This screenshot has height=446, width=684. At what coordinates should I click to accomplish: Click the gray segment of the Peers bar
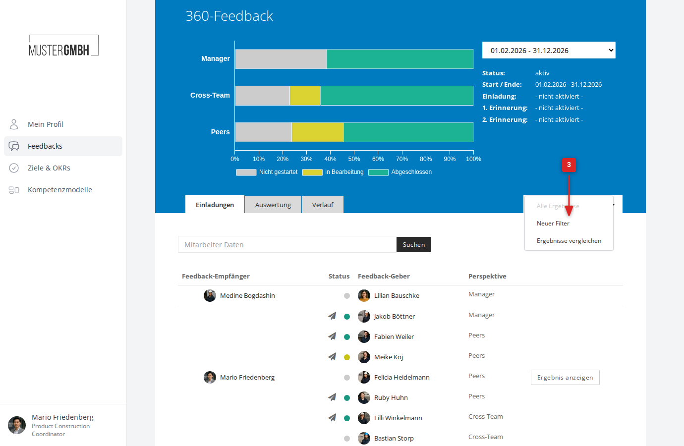263,132
